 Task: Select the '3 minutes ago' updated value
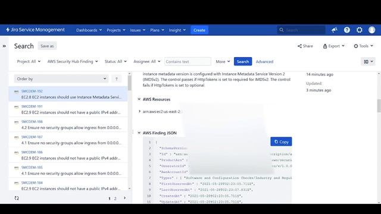pyautogui.click(x=318, y=90)
